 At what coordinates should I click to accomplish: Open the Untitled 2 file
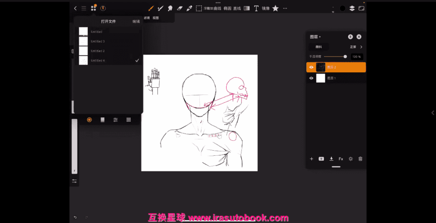click(x=98, y=51)
